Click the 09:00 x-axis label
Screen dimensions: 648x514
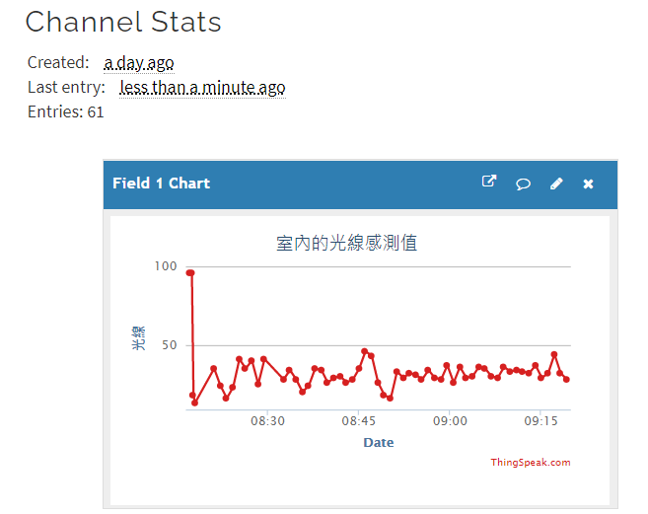450,421
